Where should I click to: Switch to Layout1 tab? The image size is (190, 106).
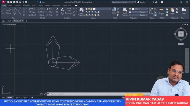(17, 97)
